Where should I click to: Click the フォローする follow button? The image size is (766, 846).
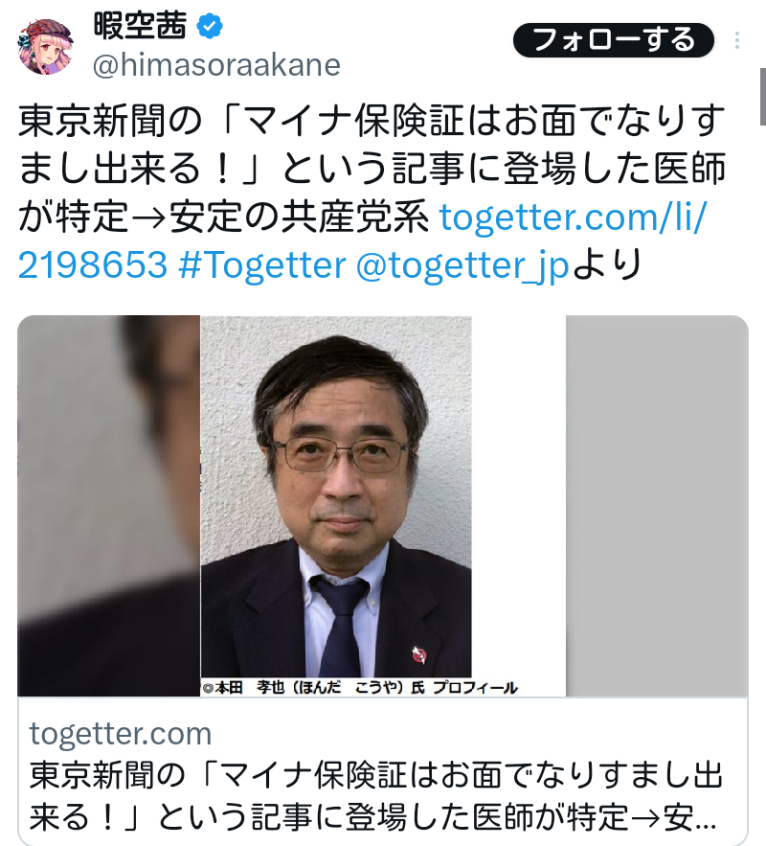point(614,40)
